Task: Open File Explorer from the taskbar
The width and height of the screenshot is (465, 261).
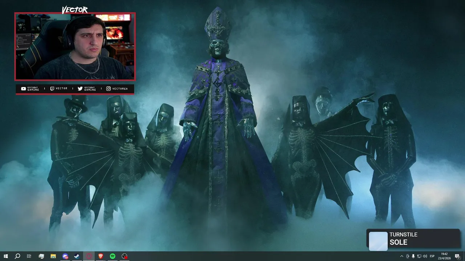Action: pyautogui.click(x=53, y=256)
